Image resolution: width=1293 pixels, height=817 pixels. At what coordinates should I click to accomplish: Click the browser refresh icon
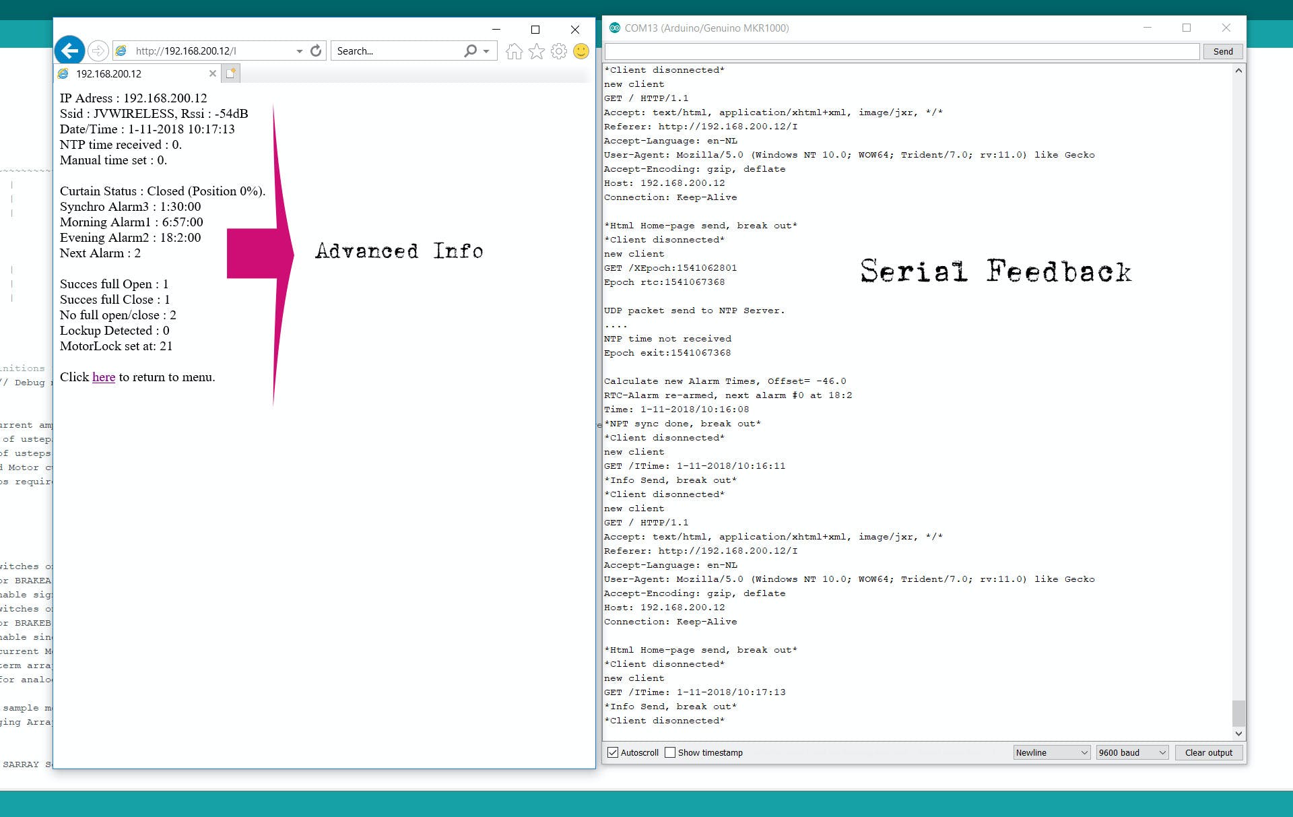(317, 51)
